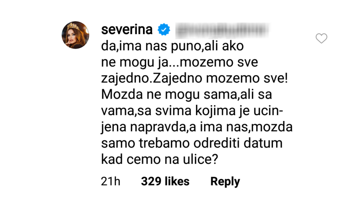344x202 pixels.
Task: Click the line 'zajedno.Zajedno mozemo sve!'
Action: 195,80
